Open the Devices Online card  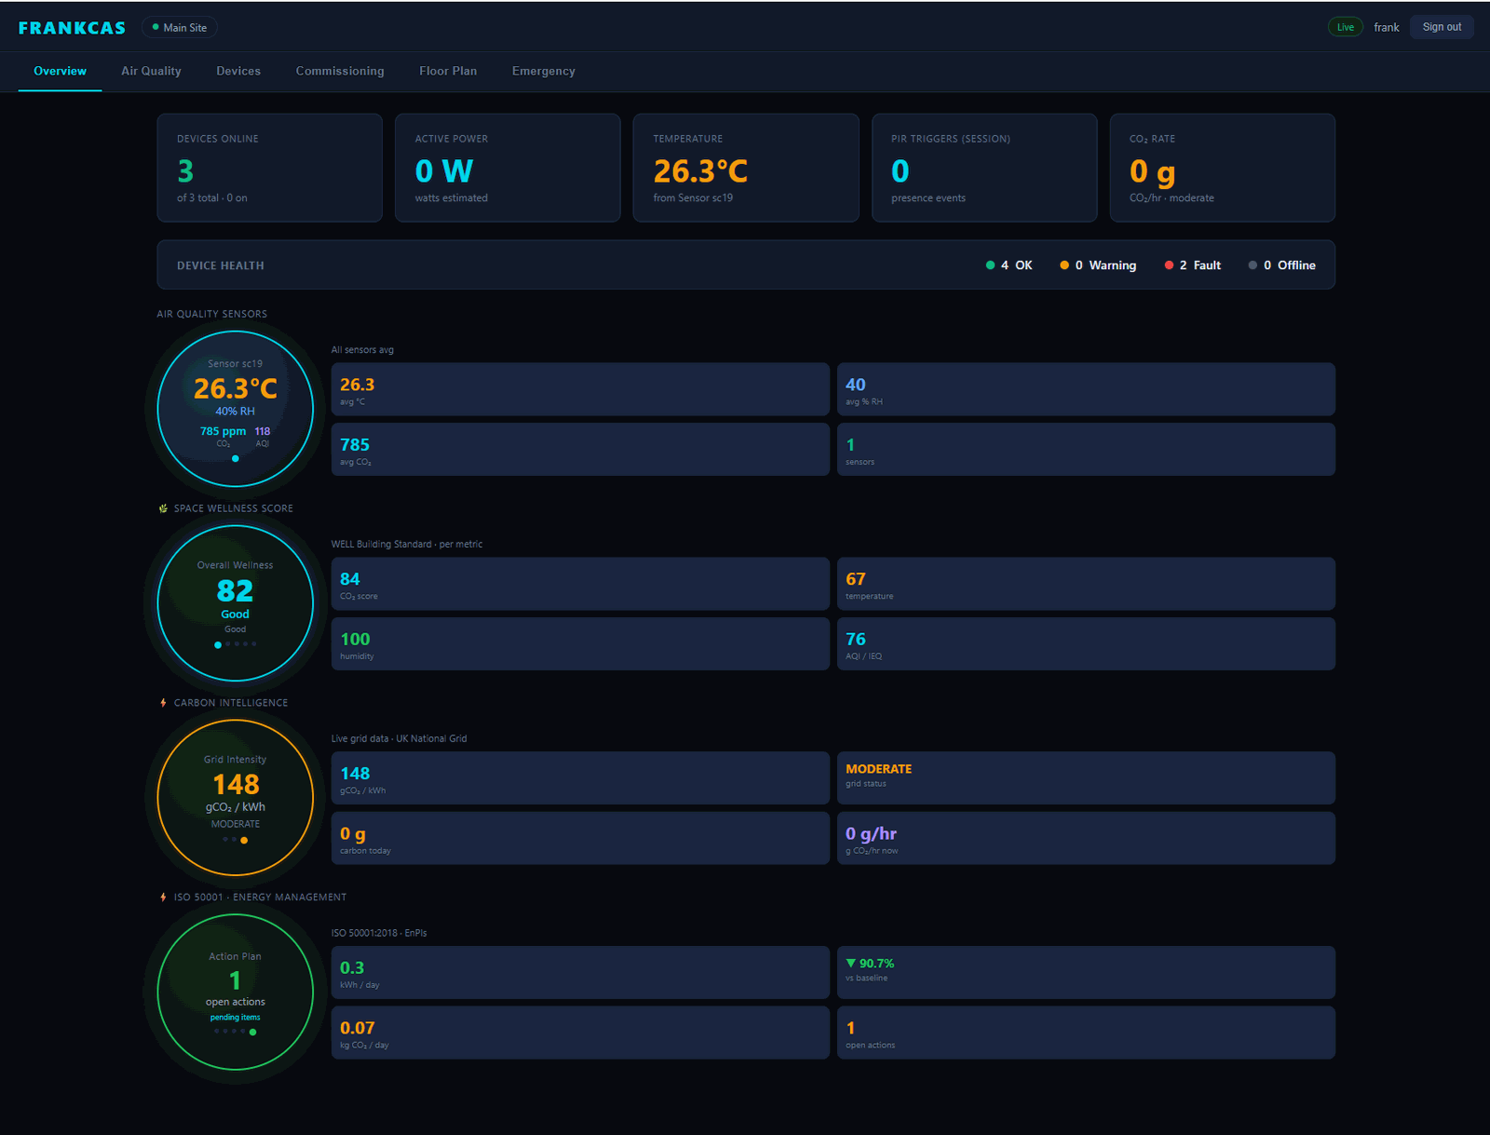(x=269, y=168)
